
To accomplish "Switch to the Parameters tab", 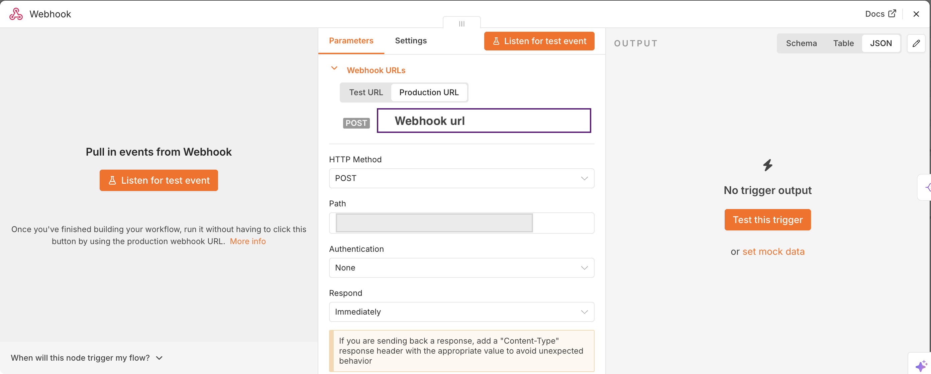I will click(351, 41).
